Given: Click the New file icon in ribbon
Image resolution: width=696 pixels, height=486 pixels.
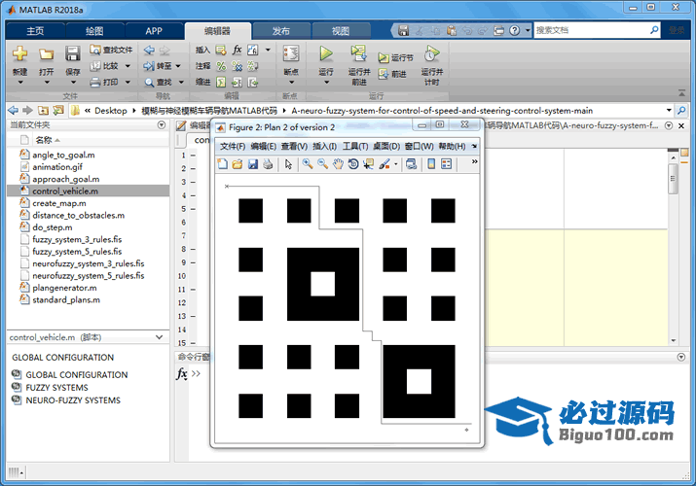Looking at the screenshot, I should click(x=19, y=53).
